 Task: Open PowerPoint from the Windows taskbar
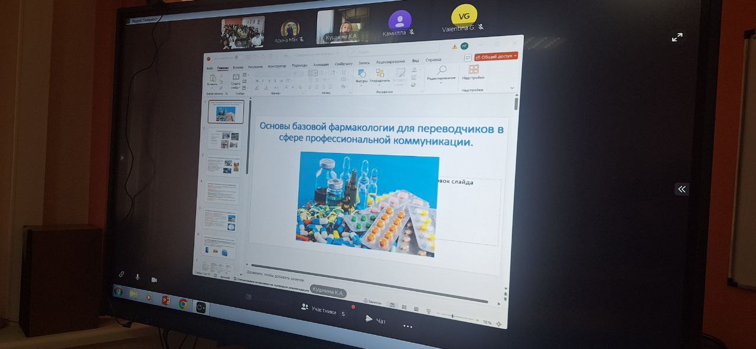(166, 300)
